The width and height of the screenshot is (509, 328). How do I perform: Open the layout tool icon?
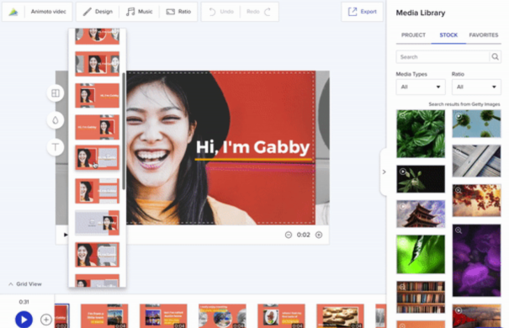point(56,93)
